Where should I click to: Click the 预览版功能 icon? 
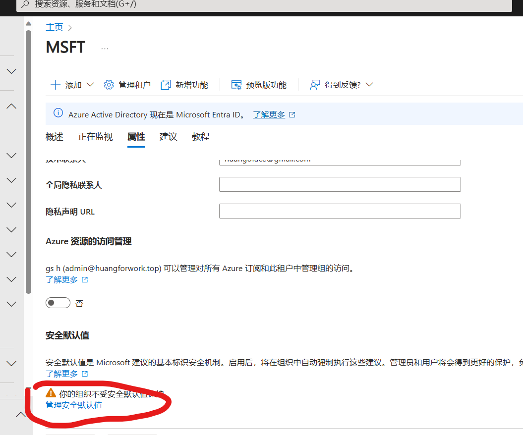coord(236,85)
